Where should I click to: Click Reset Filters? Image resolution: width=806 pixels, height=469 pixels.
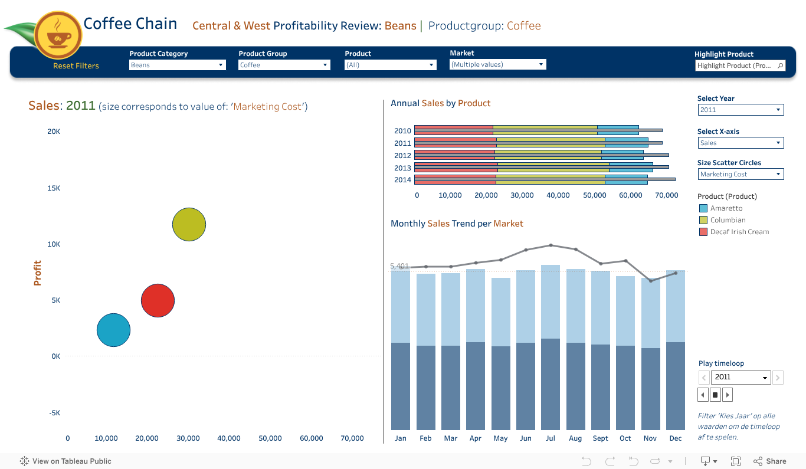click(76, 65)
